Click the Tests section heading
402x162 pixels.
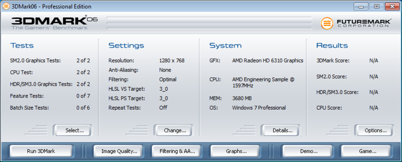(22, 46)
